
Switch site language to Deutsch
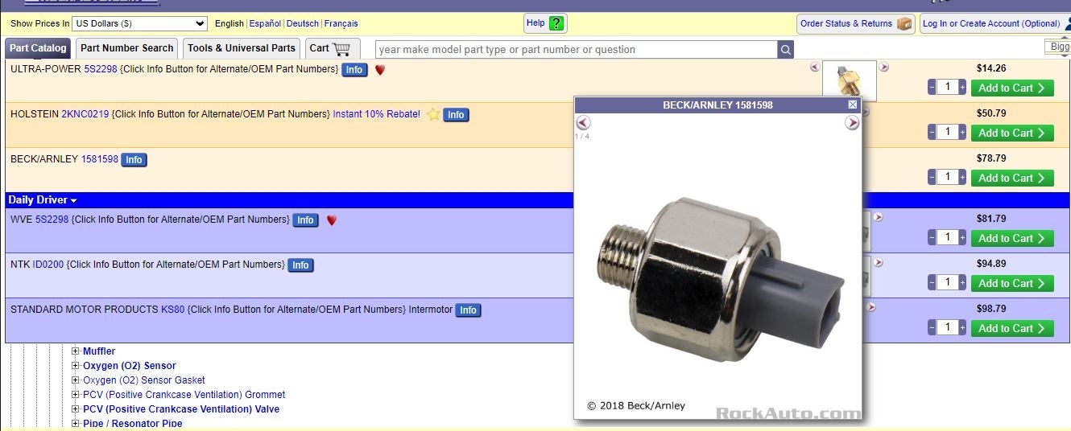click(303, 24)
